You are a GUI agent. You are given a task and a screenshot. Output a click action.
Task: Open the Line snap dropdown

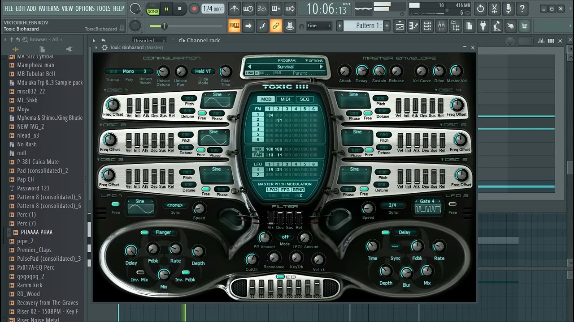319,26
